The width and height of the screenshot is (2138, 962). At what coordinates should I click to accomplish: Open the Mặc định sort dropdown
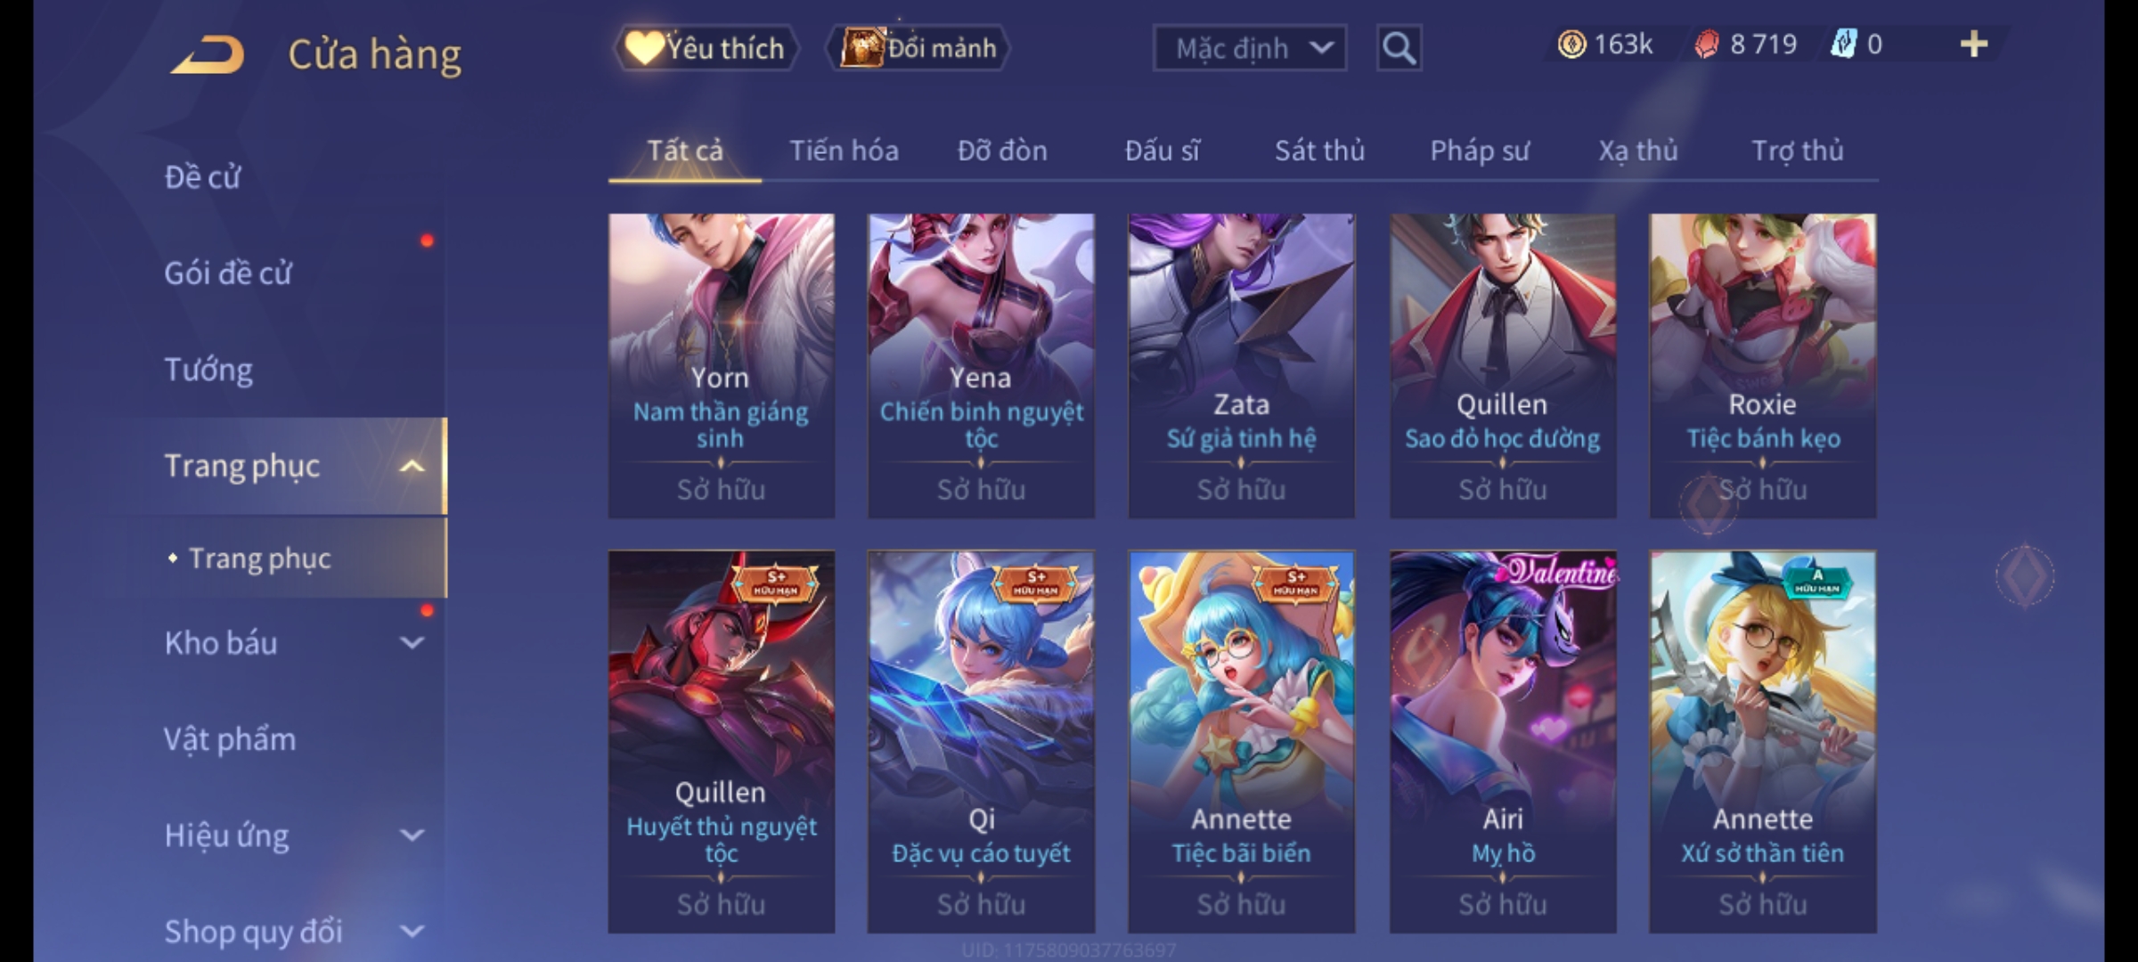click(1249, 48)
